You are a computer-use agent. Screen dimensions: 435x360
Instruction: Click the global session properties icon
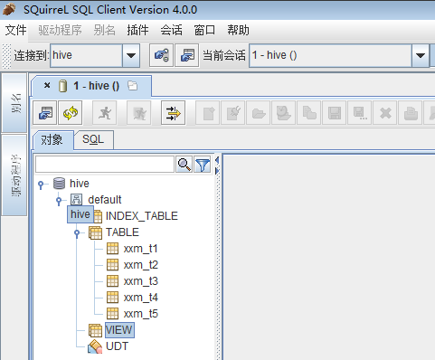click(187, 55)
